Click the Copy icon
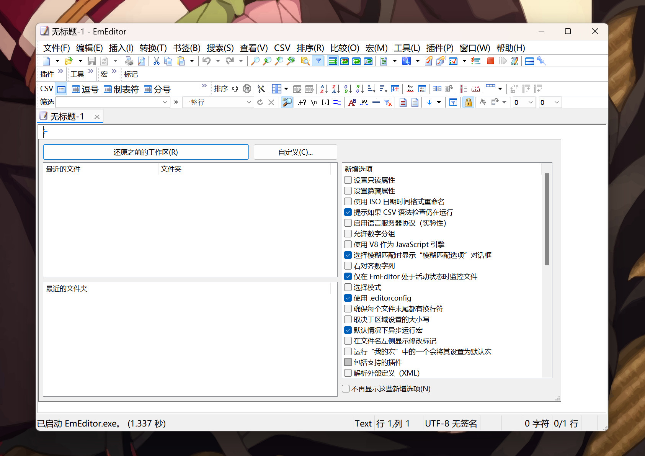 pyautogui.click(x=168, y=61)
